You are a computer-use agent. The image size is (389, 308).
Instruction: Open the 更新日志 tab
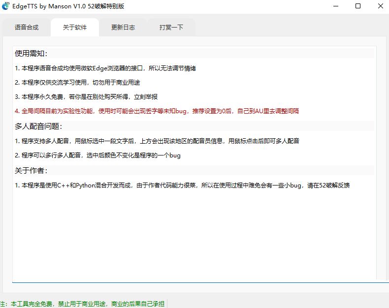coord(123,27)
